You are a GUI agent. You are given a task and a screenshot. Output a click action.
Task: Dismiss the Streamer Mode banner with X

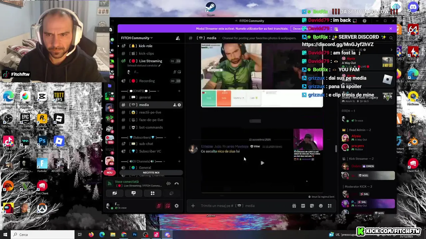[x=391, y=29]
